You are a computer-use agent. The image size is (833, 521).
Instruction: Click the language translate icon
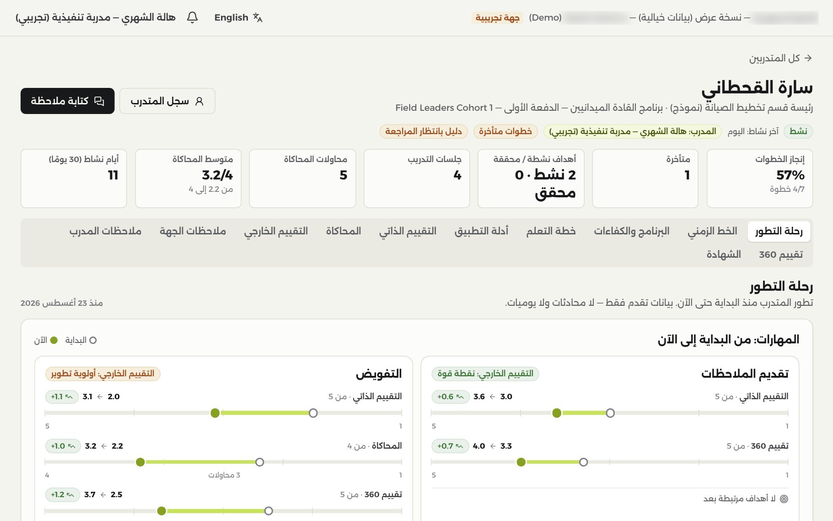point(258,17)
